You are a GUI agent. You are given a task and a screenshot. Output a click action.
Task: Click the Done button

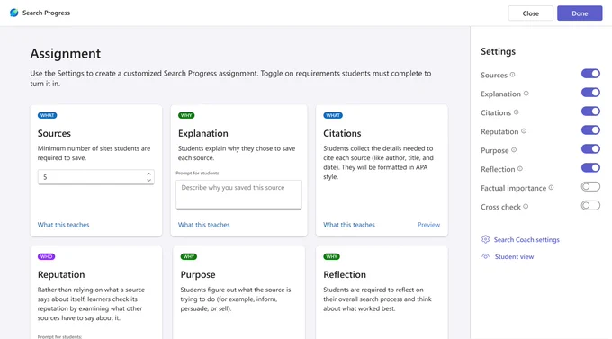click(x=580, y=13)
